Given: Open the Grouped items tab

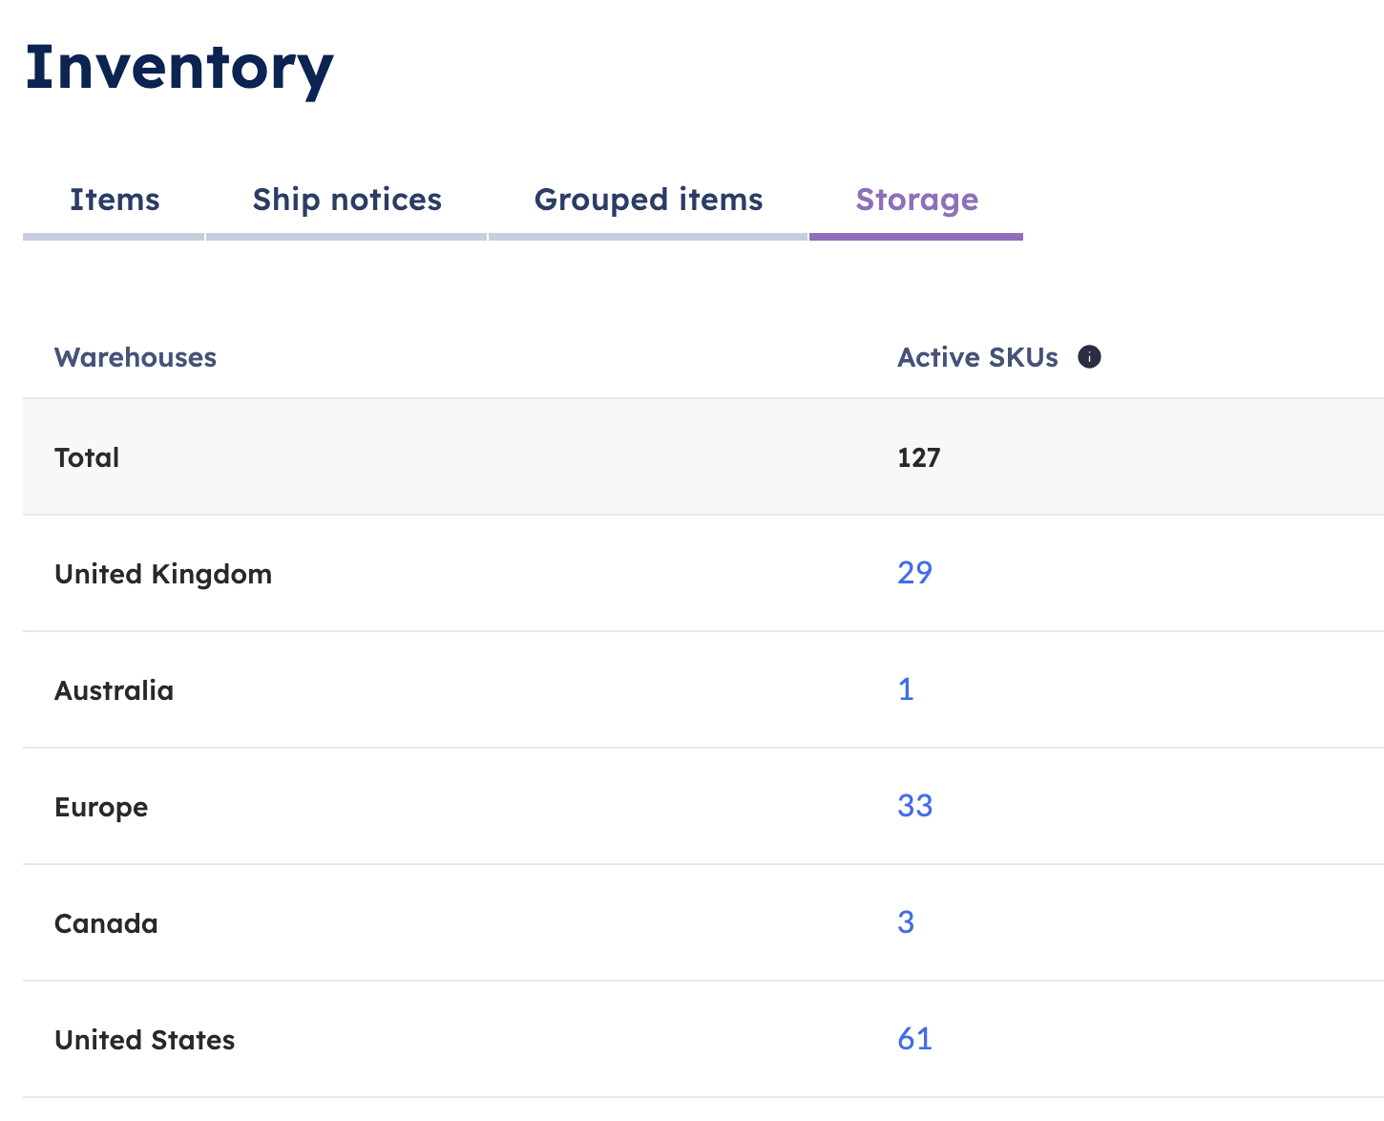Looking at the screenshot, I should pos(648,200).
